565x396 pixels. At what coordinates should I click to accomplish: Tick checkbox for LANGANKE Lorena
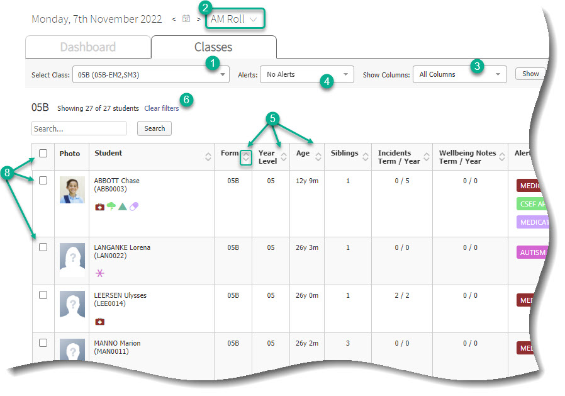(x=43, y=247)
